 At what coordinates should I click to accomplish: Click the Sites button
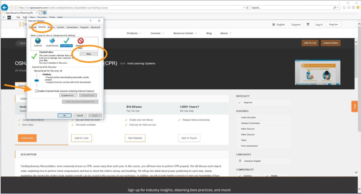pyautogui.click(x=89, y=54)
